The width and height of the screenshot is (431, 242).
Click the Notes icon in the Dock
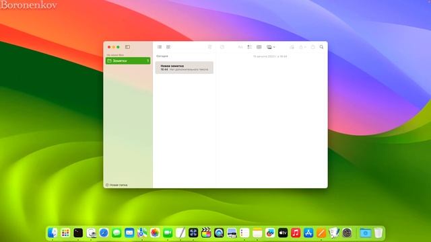257,233
